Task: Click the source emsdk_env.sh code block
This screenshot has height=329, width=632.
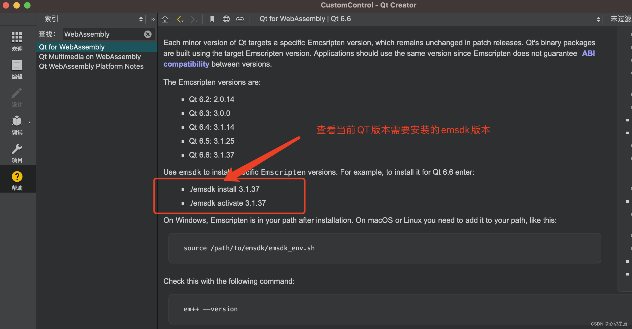Action: pyautogui.click(x=385, y=248)
